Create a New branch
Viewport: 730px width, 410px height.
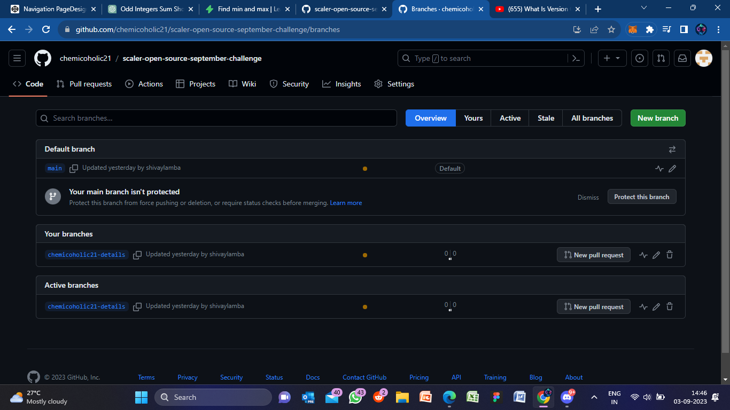tap(658, 118)
